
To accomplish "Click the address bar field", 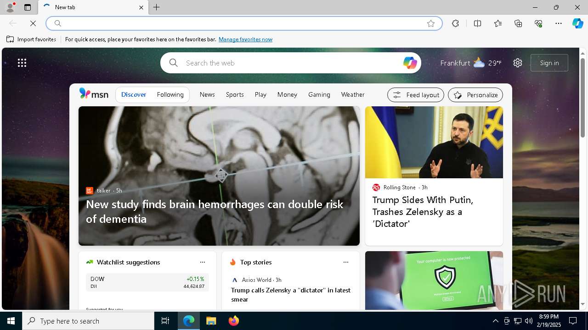I will [x=244, y=23].
